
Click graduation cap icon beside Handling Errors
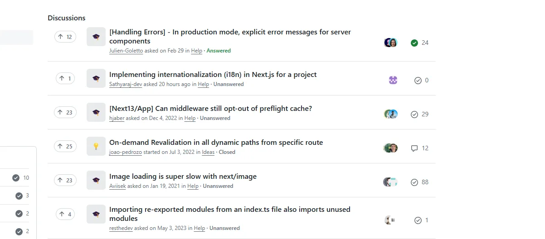(x=96, y=37)
